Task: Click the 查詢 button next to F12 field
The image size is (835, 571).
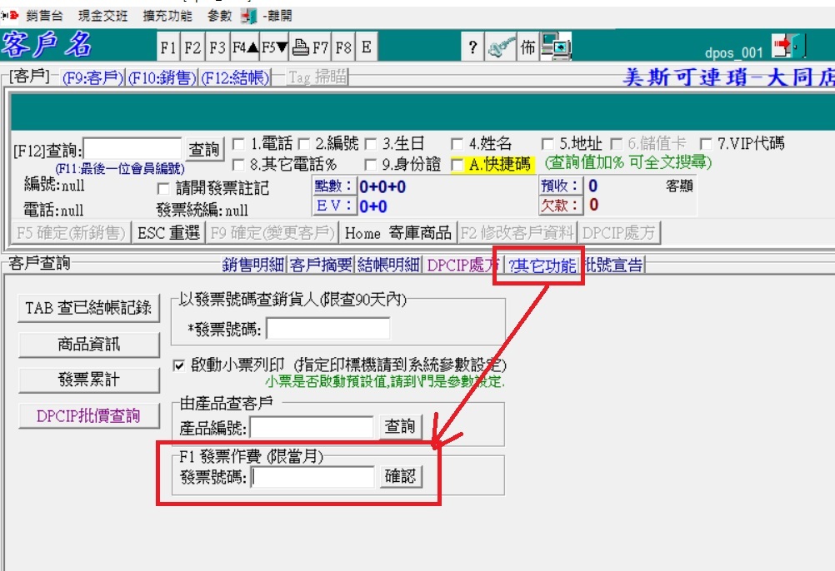Action: (204, 149)
